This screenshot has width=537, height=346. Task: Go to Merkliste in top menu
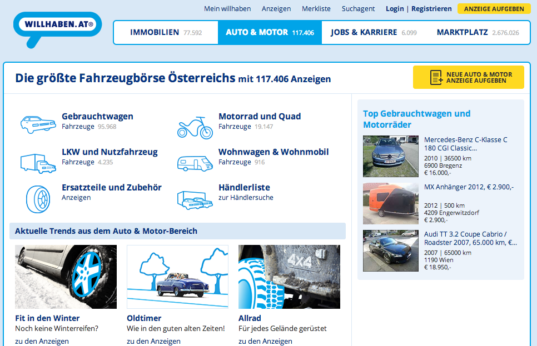pyautogui.click(x=316, y=8)
